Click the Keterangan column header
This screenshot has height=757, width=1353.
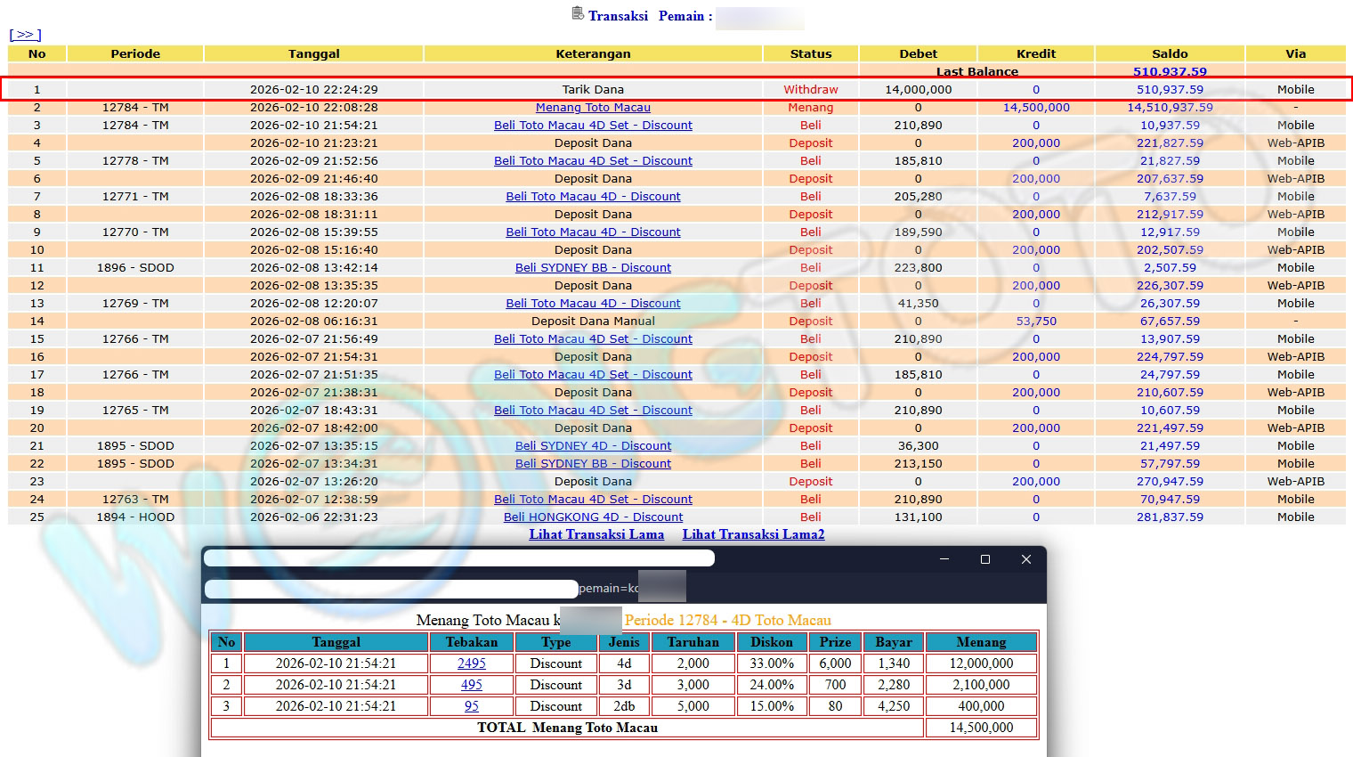[x=593, y=54]
